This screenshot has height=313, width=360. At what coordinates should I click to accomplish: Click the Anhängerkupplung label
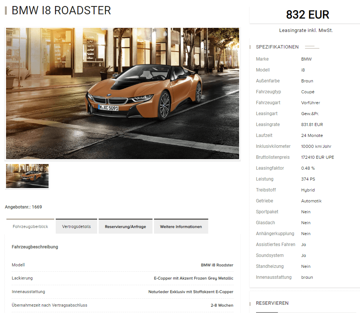[275, 233]
